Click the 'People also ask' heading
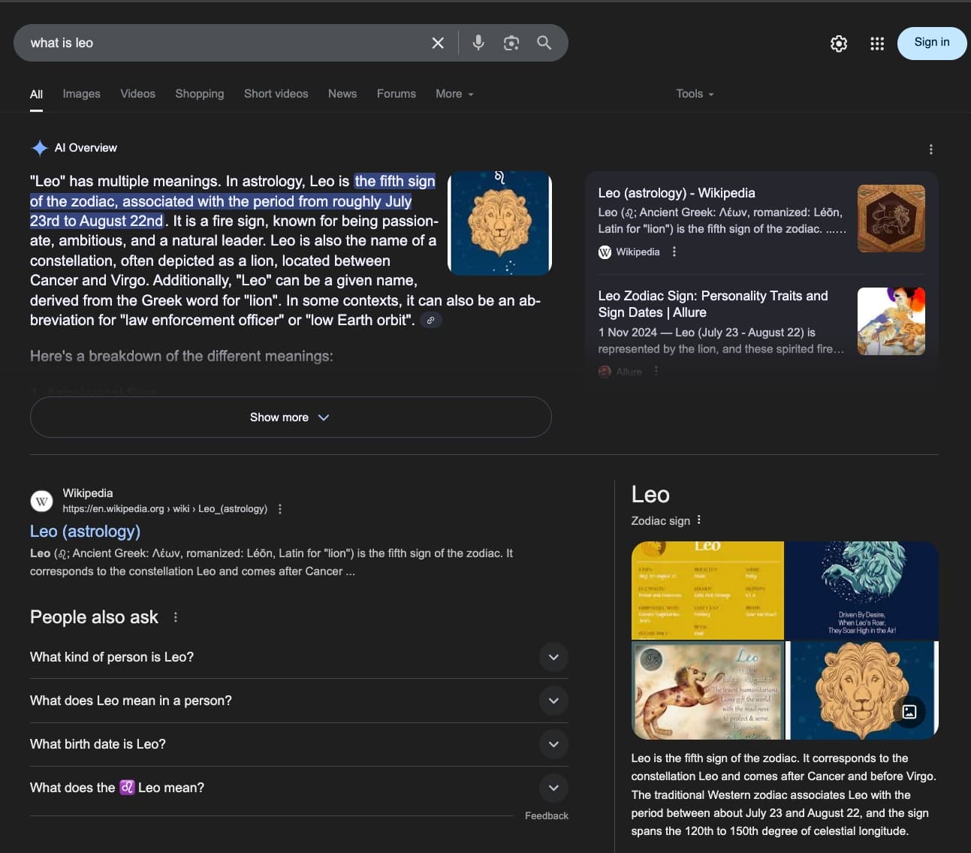The width and height of the screenshot is (971, 853). (x=94, y=617)
